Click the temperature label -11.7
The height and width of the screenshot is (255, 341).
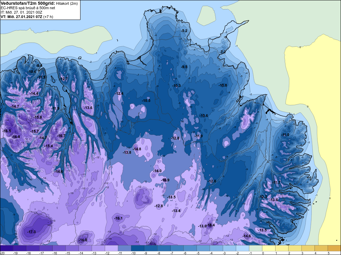point(277,182)
